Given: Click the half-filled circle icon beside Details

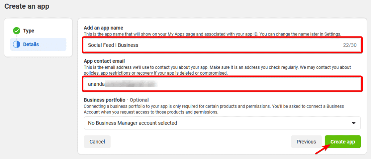Looking at the screenshot, I should point(16,45).
